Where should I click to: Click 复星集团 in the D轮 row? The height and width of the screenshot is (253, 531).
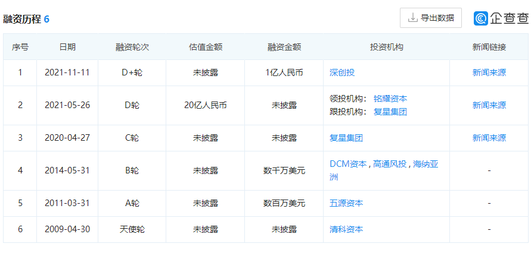(x=390, y=112)
